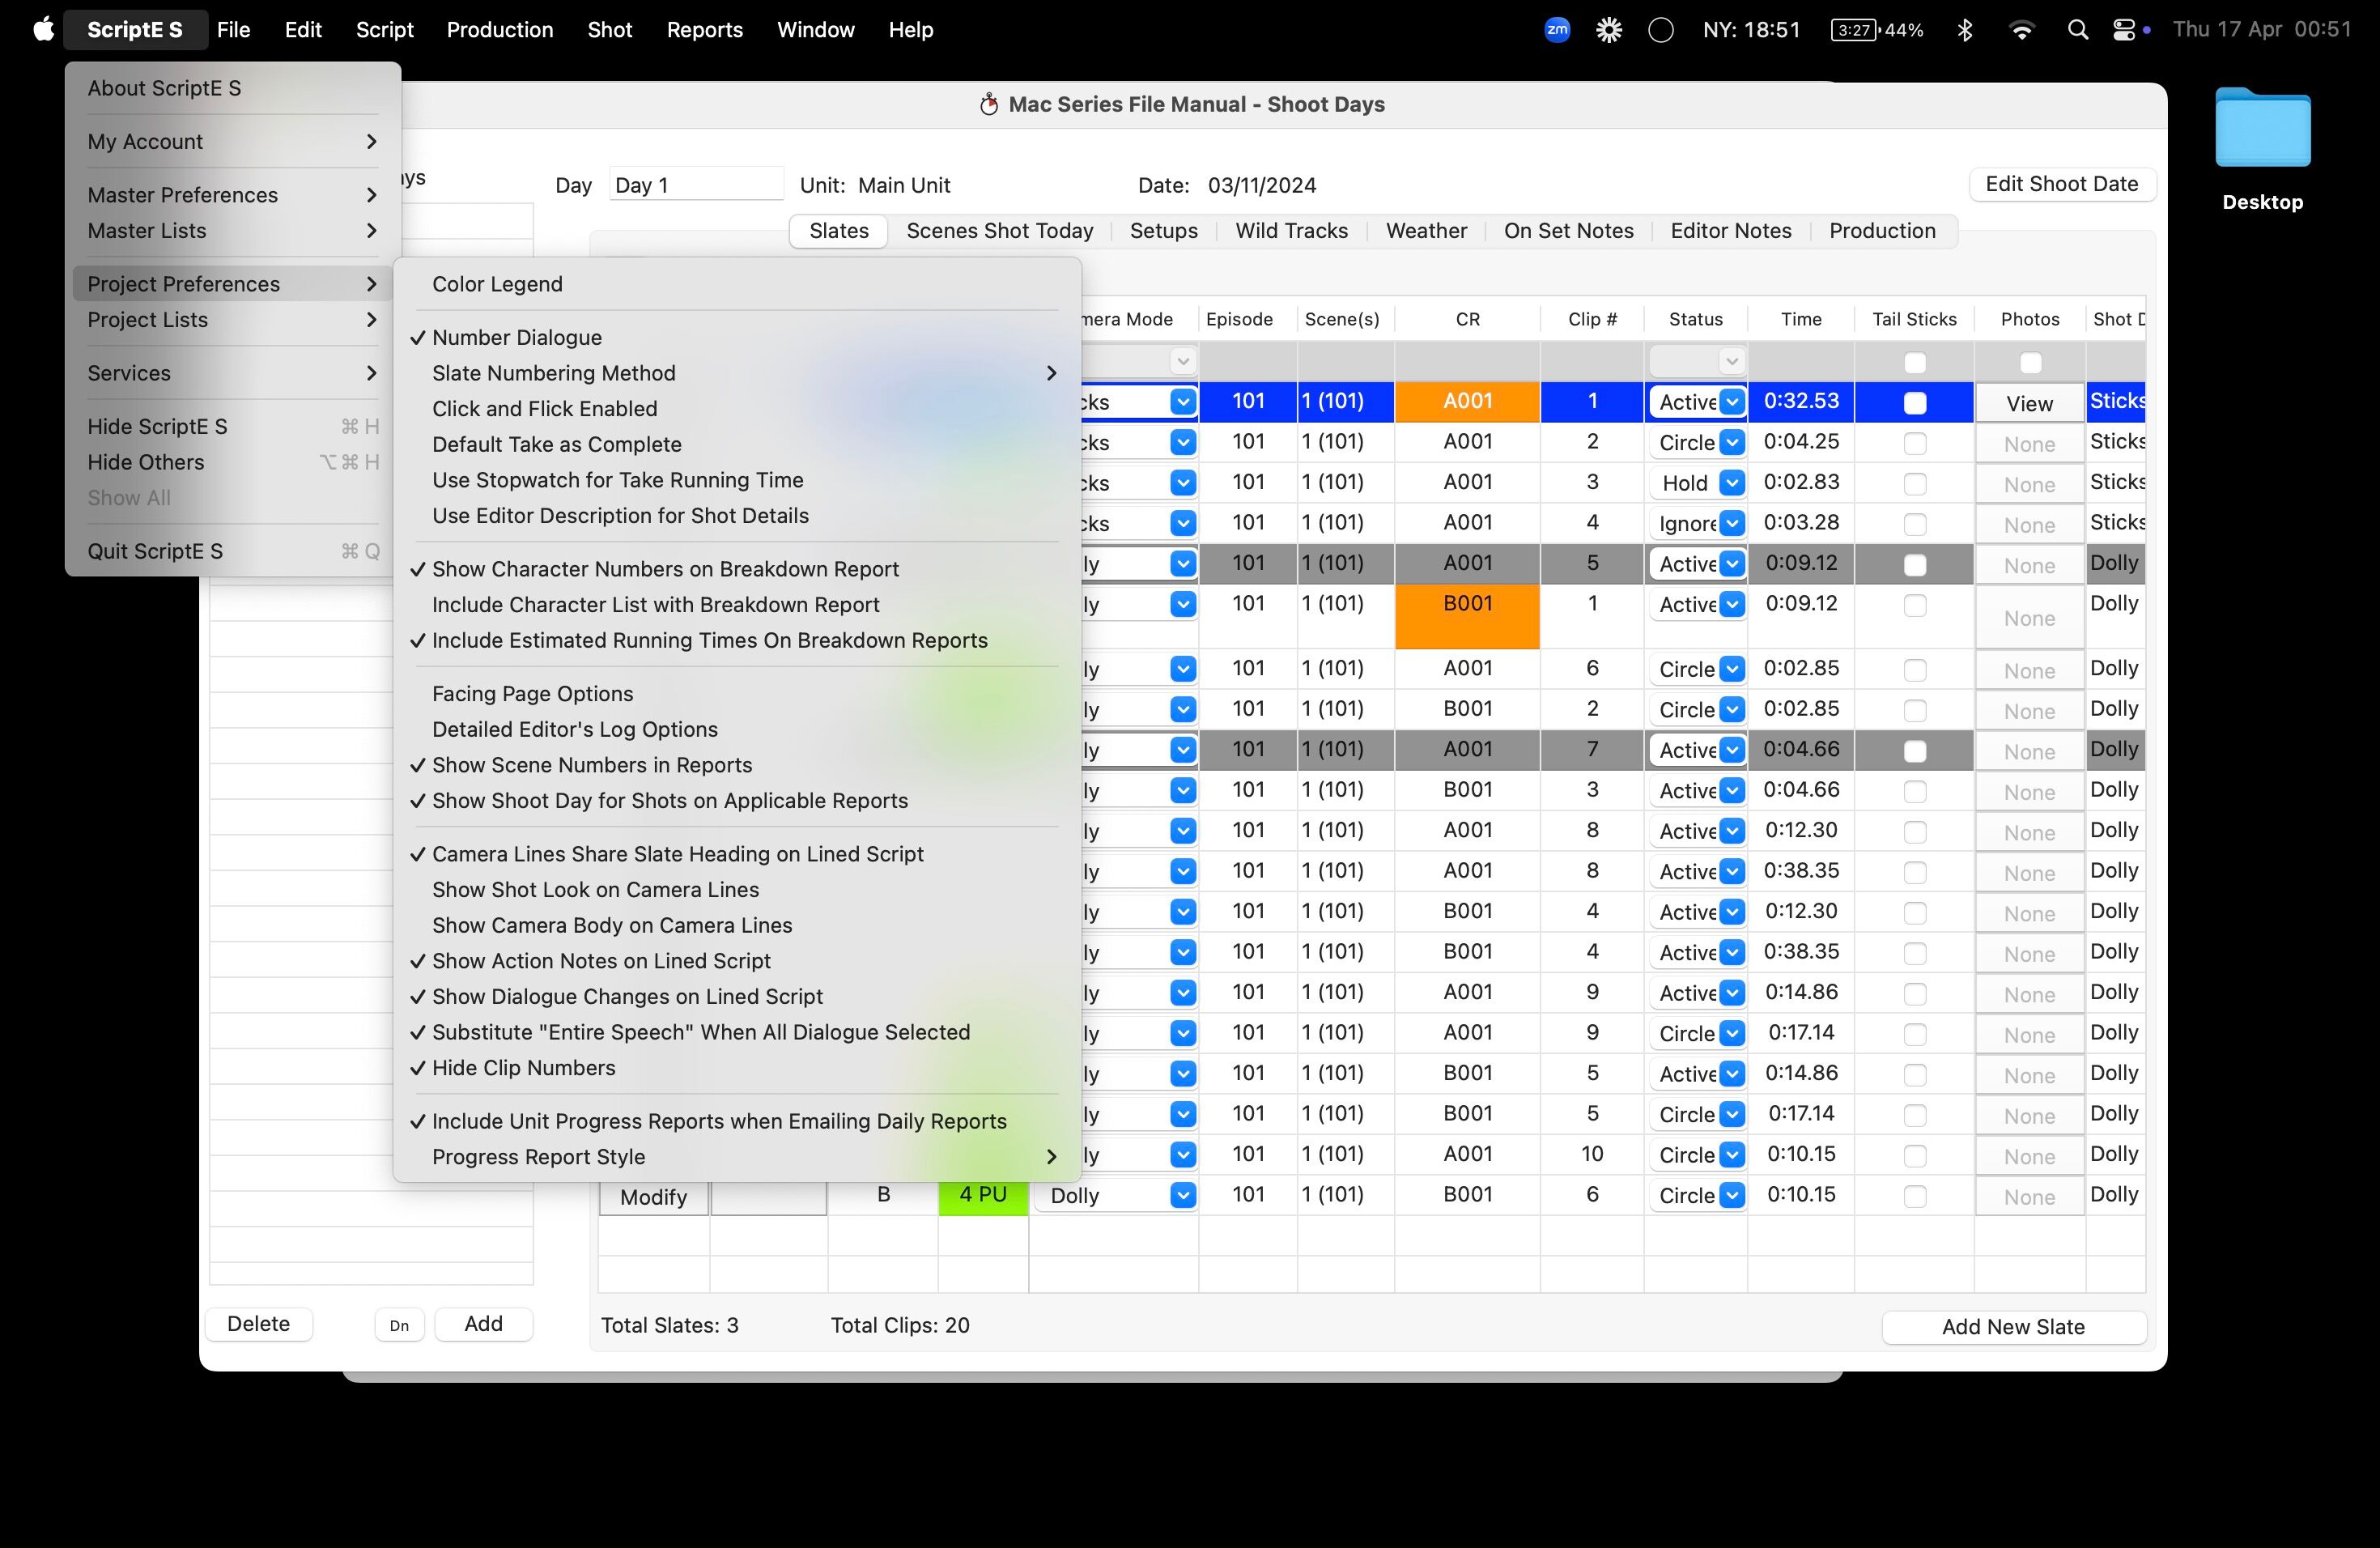2380x1548 pixels.
Task: Switch to the Wild Tracks tab
Action: (x=1291, y=231)
